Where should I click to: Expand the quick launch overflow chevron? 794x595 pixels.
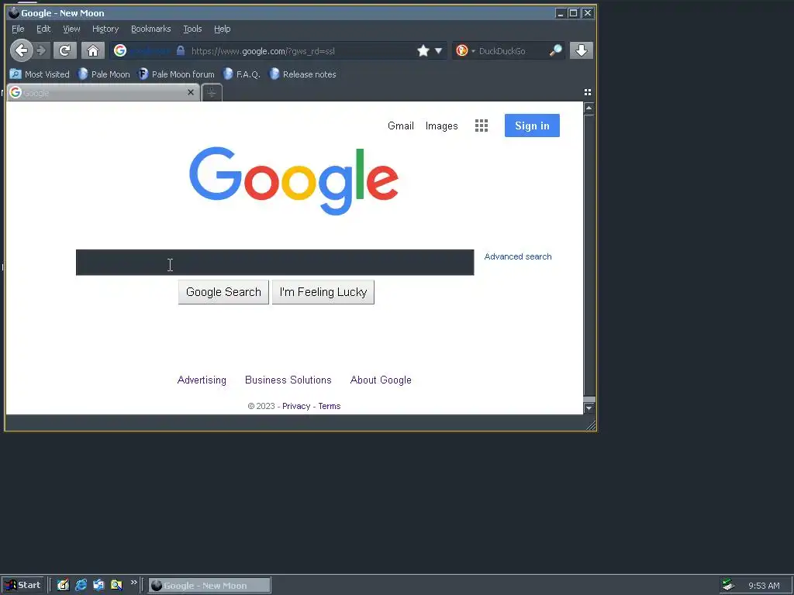(133, 583)
